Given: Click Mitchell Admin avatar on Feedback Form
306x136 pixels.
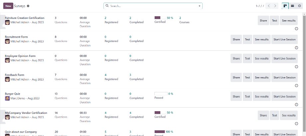Looking at the screenshot, I should 7,79.
